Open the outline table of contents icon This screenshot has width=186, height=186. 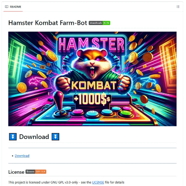(x=178, y=7)
